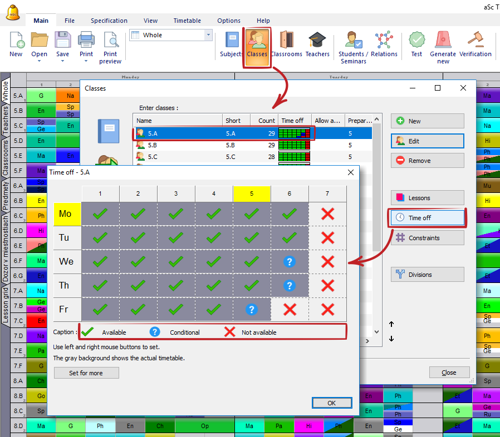
Task: Toggle Monday period 1 available cell
Action: tap(100, 213)
